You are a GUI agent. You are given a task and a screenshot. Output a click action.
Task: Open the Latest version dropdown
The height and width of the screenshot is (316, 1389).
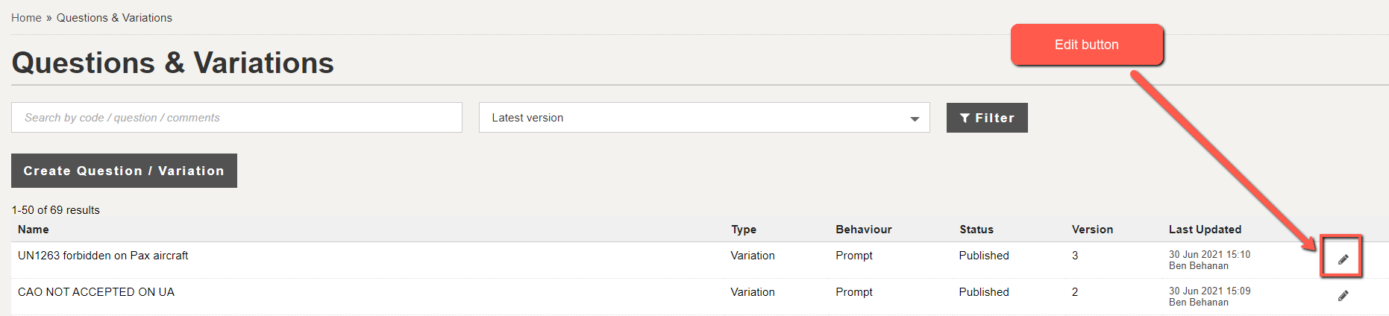[x=703, y=118]
